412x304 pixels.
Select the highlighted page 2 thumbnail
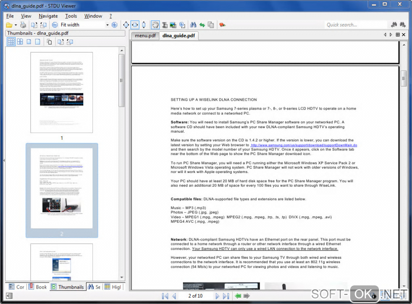pos(62,190)
